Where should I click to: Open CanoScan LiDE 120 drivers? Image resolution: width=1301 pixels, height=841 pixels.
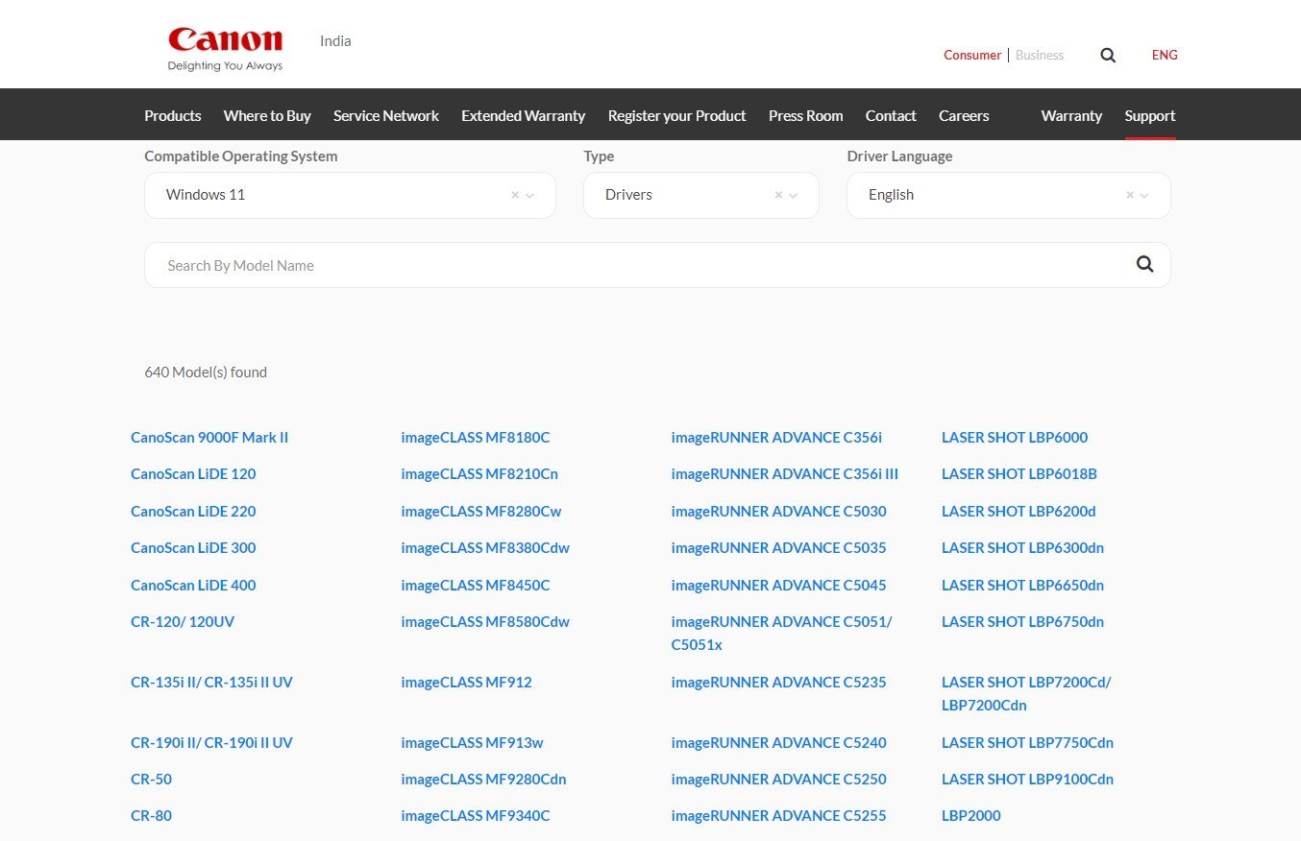point(193,473)
